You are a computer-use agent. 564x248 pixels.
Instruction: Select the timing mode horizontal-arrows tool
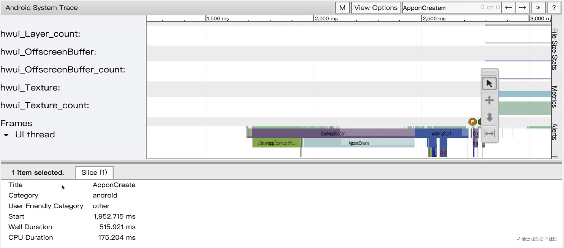(x=489, y=134)
